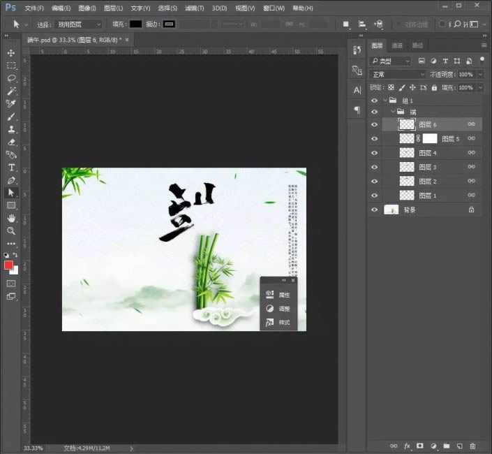
Task: Switch to the 通道 panel tab
Action: click(x=397, y=45)
